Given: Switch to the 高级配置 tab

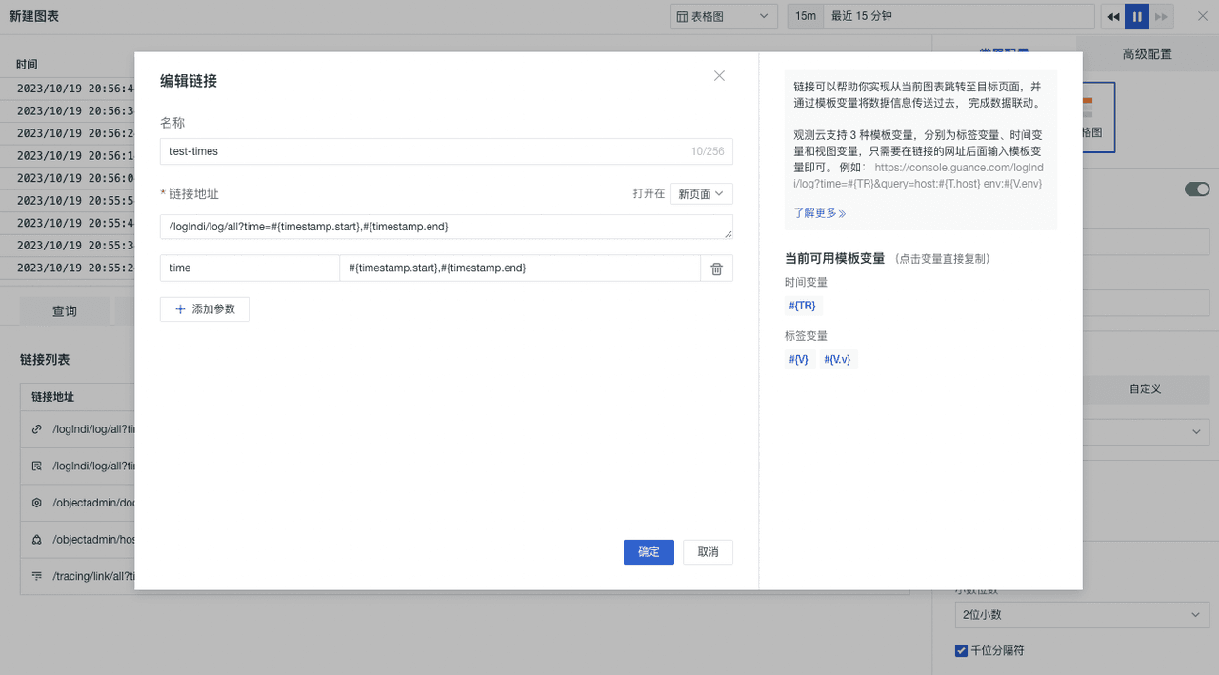Looking at the screenshot, I should pos(1147,54).
